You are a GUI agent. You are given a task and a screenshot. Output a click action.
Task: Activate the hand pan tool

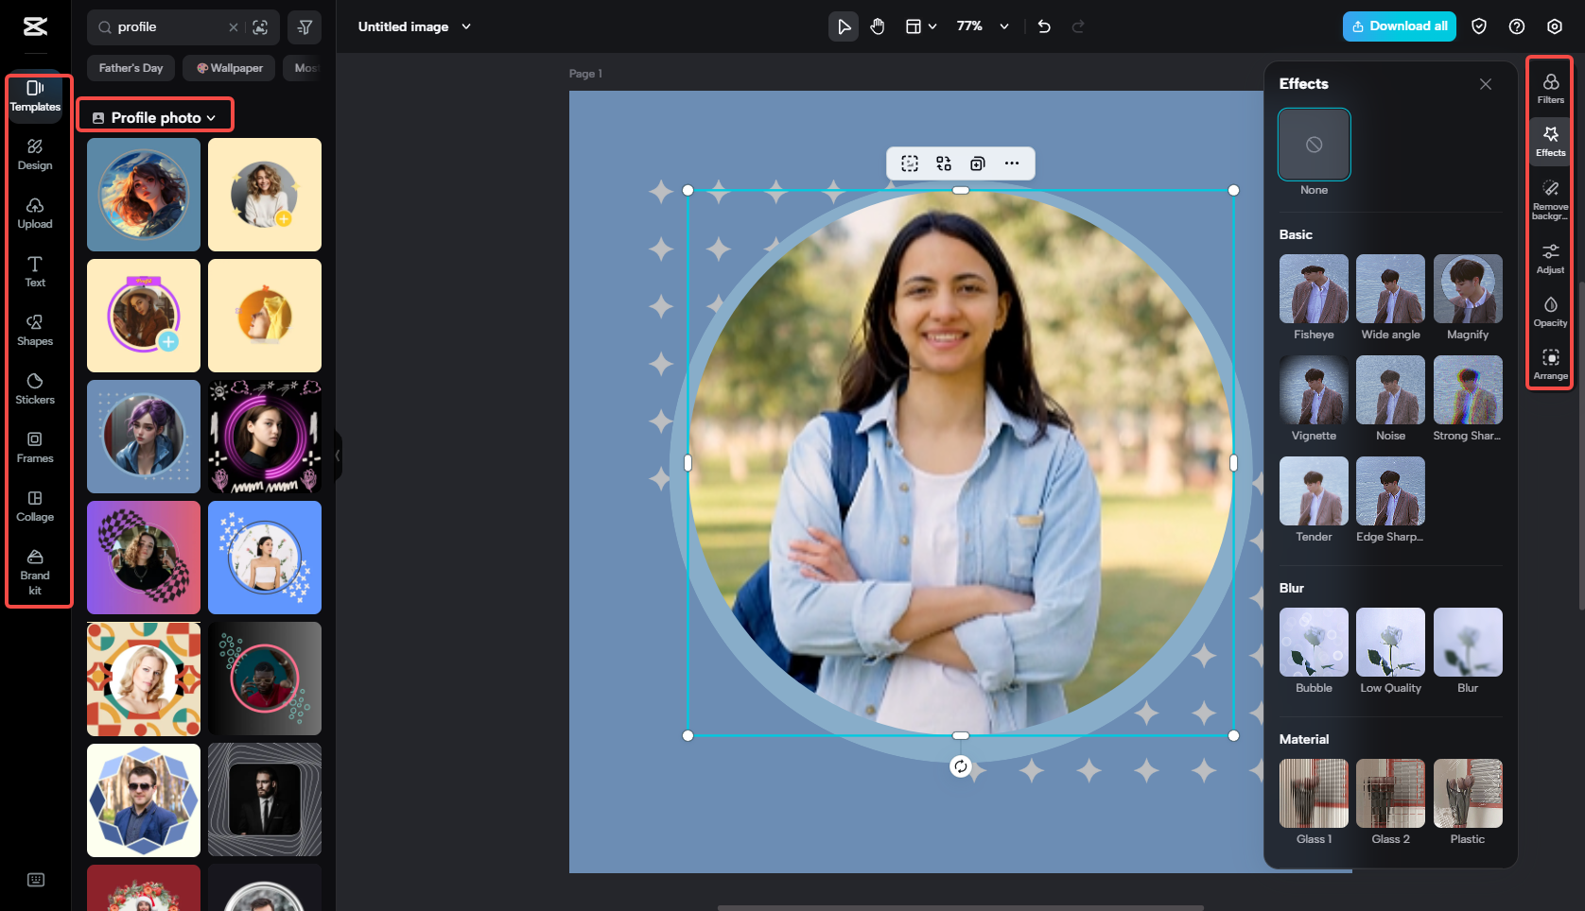pyautogui.click(x=878, y=26)
